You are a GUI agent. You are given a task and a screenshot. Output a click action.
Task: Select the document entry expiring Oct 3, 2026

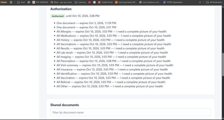point(86,23)
